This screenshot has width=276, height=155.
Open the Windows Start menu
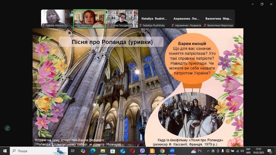(x=5, y=151)
